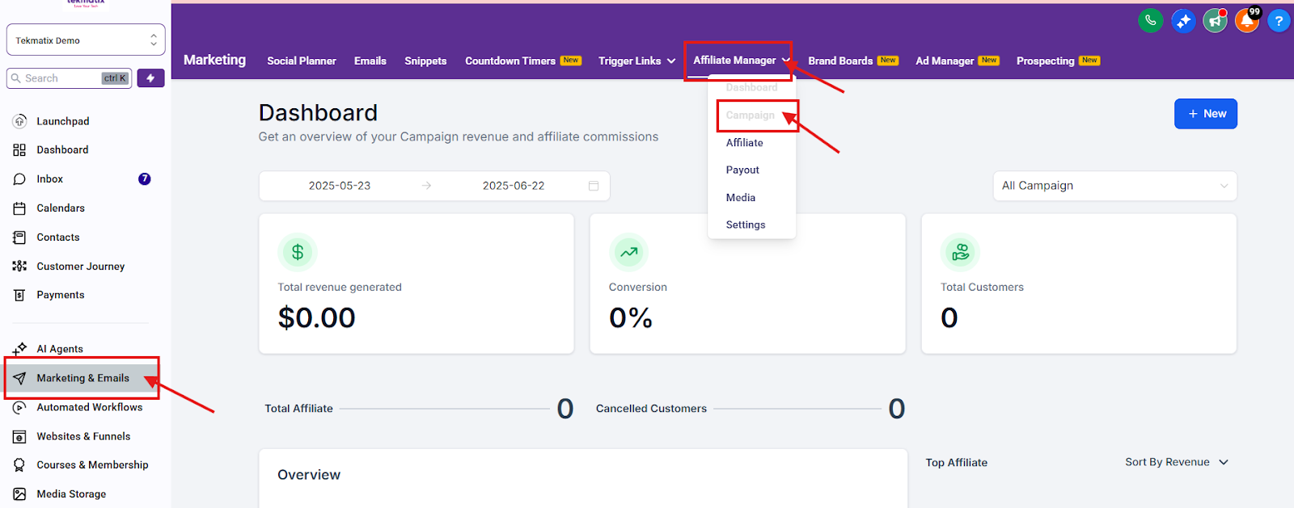Screen dimensions: 1294x508
Task: Click the Websites & Funnels icon
Action: coord(19,437)
